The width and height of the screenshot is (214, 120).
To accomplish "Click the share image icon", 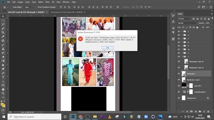I will coord(211,7).
